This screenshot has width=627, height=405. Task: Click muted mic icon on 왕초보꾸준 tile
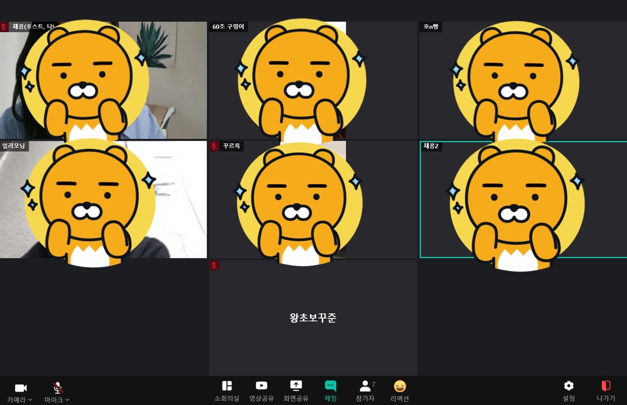[214, 265]
